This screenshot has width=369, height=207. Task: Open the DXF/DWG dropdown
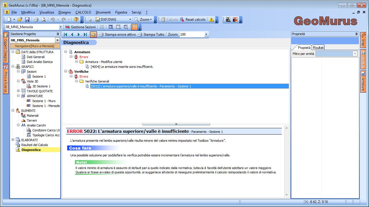[130, 20]
